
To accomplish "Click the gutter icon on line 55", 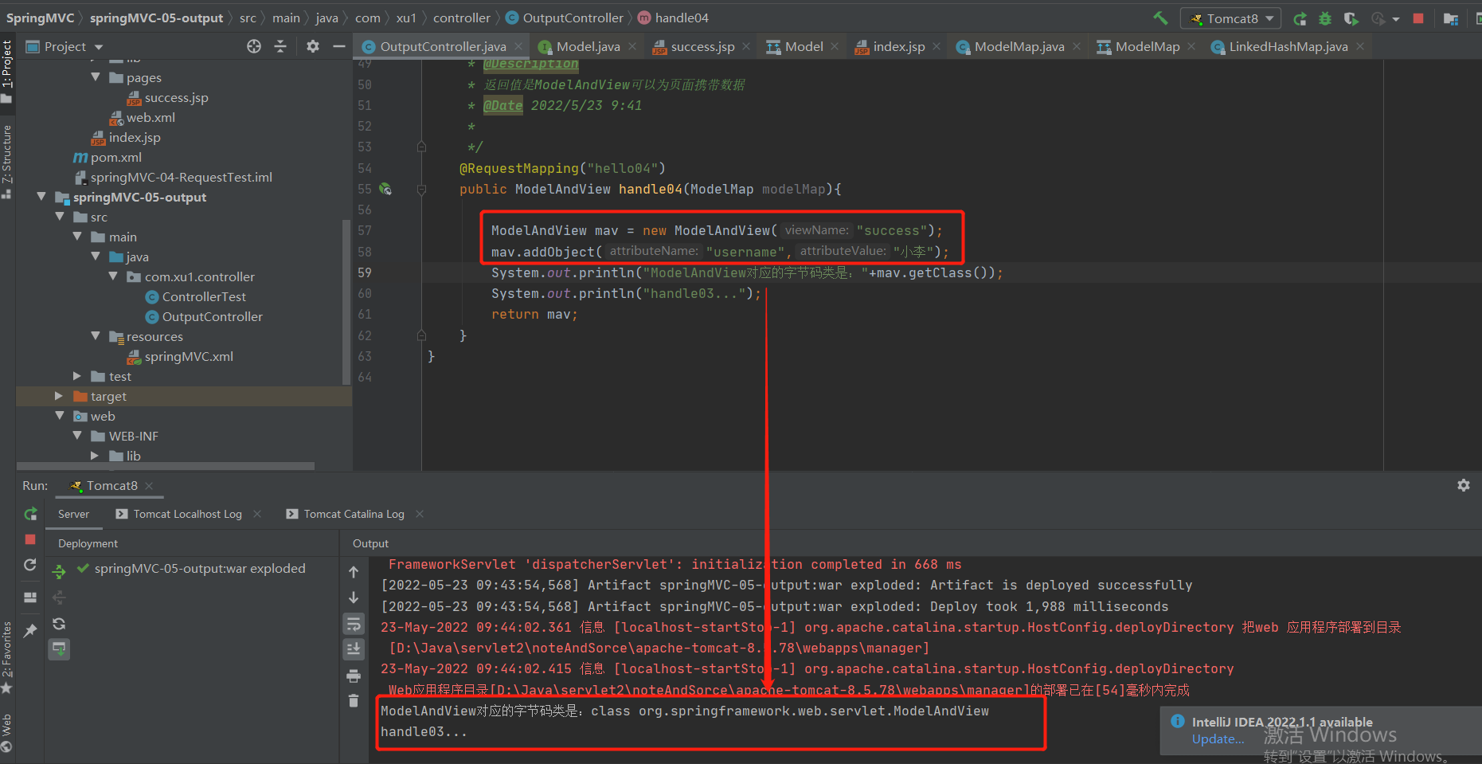I will click(x=385, y=189).
